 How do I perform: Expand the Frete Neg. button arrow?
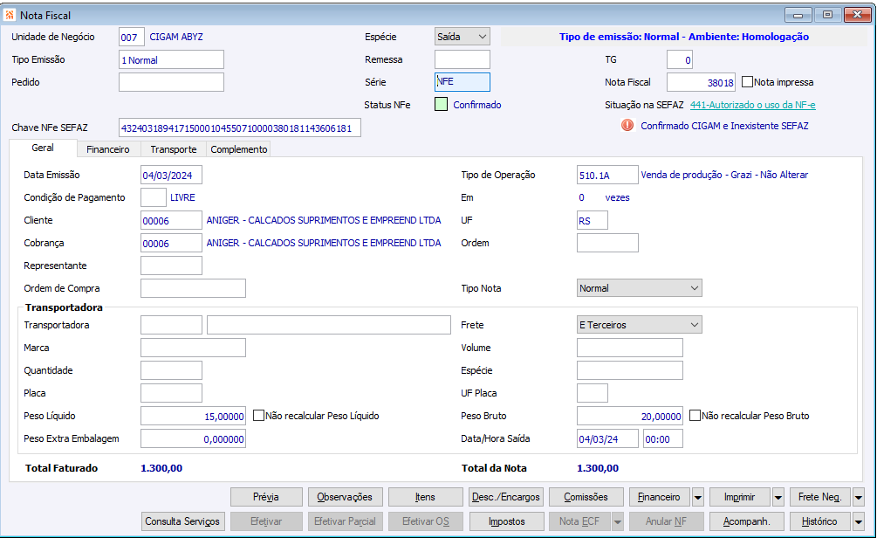859,497
